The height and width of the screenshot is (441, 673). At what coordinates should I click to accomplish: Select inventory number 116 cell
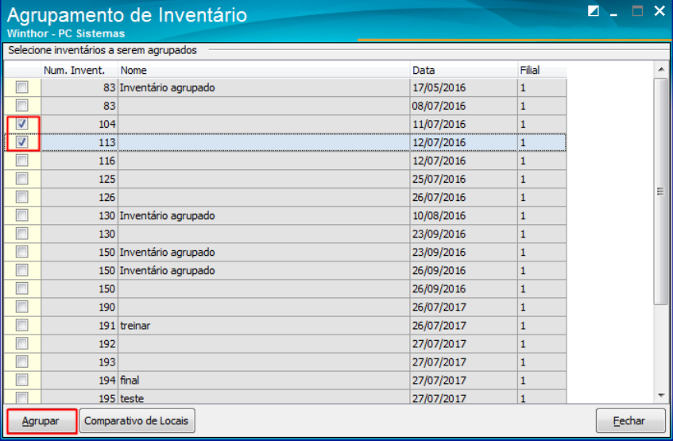(x=79, y=161)
